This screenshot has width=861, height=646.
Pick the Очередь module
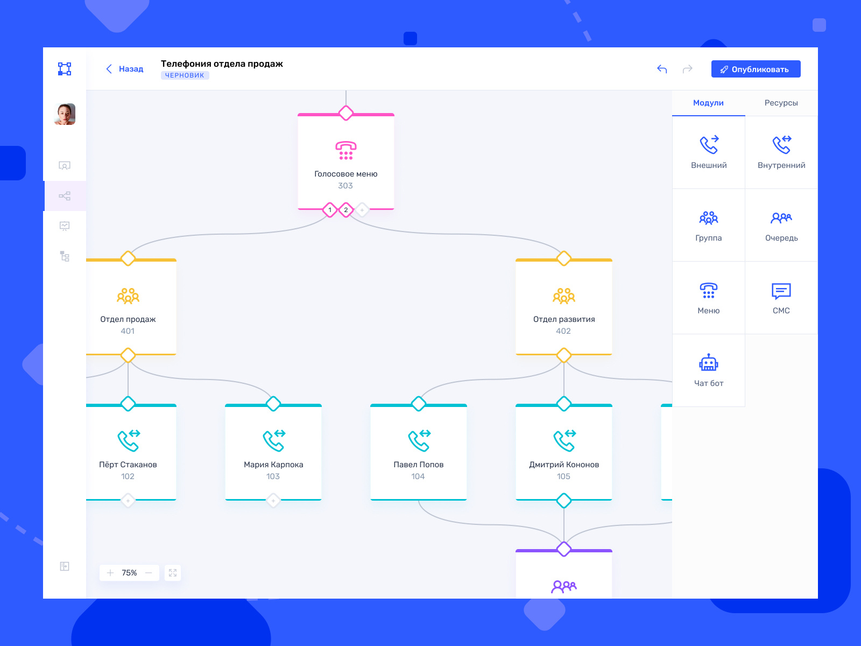coord(781,225)
